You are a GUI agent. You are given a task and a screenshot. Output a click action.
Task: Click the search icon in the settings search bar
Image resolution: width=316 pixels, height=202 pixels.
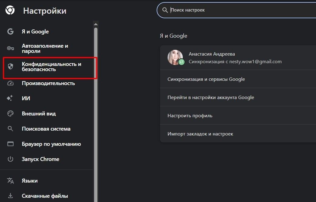click(x=165, y=10)
